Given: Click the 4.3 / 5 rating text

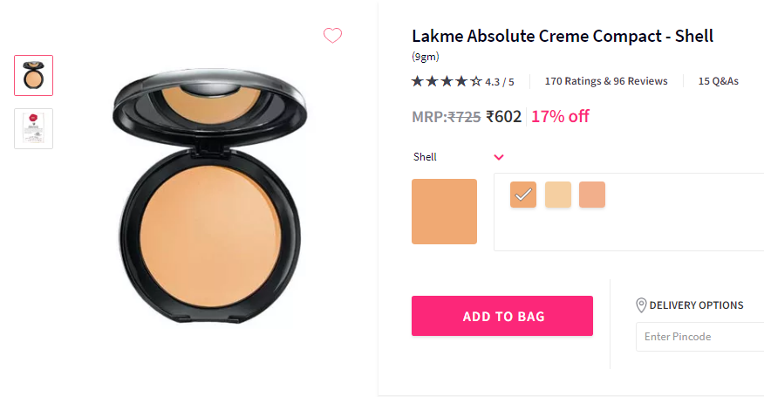Looking at the screenshot, I should point(500,82).
